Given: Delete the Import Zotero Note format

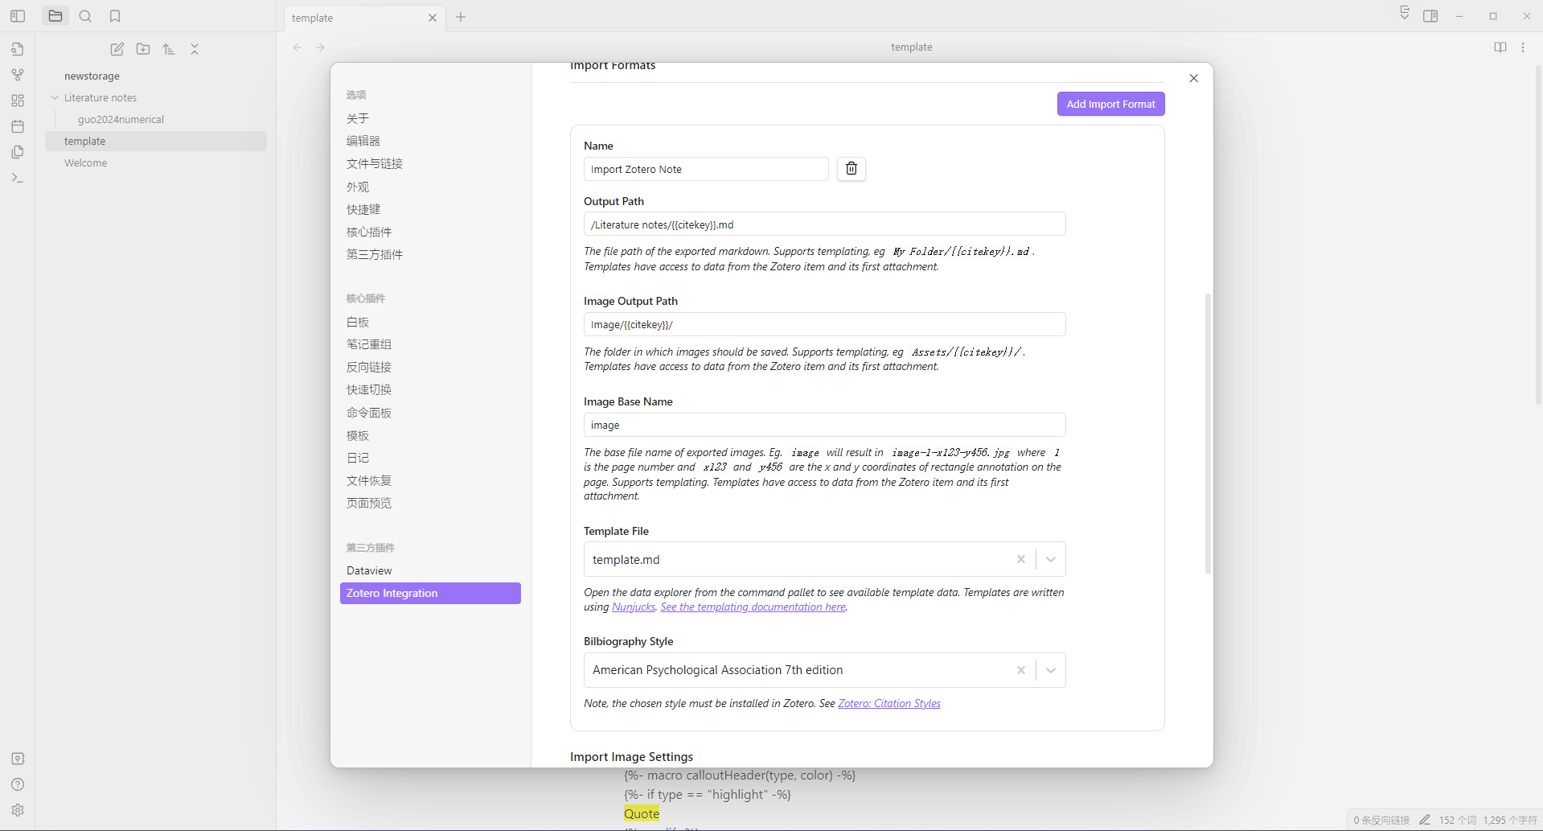Looking at the screenshot, I should point(851,169).
